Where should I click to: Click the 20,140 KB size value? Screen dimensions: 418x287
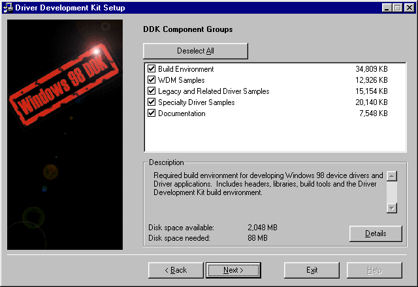(372, 102)
